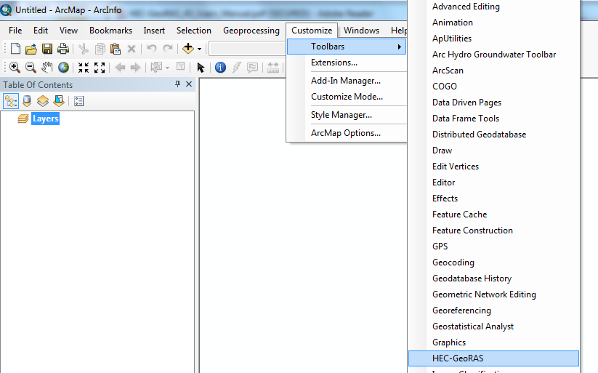This screenshot has height=373, width=598.
Task: Open the Geoprocessing menu
Action: [x=251, y=31]
